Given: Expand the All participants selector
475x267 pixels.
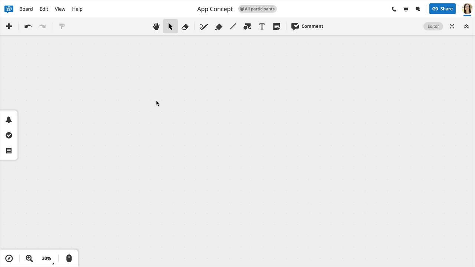Looking at the screenshot, I should [257, 9].
